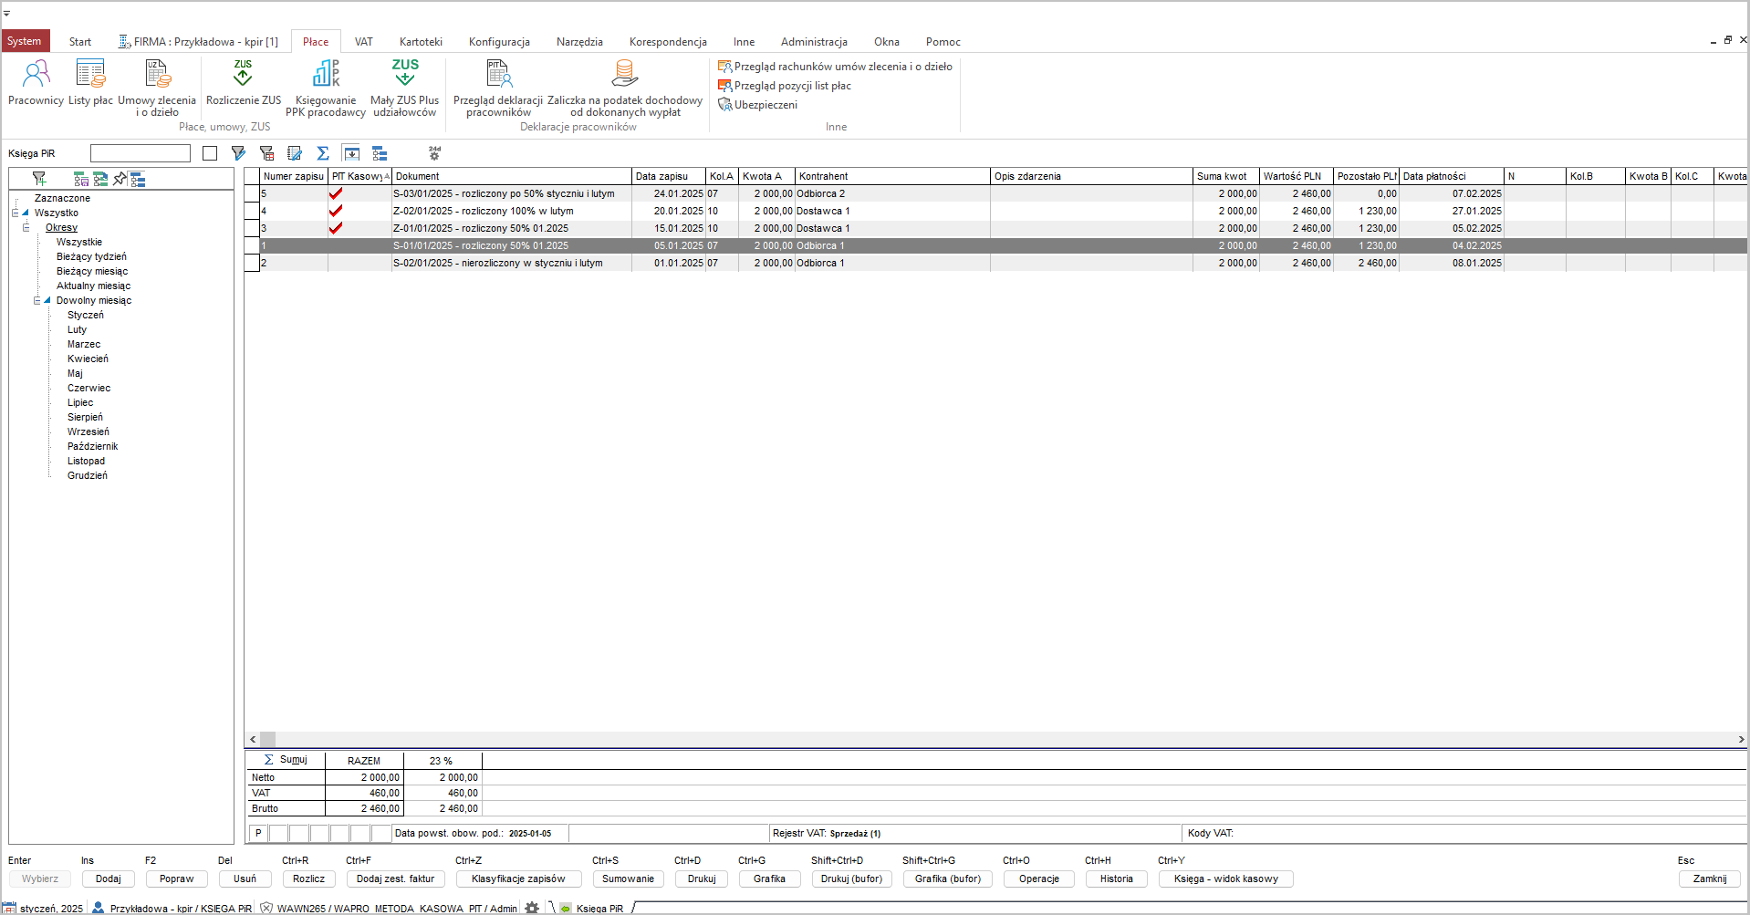Click the sigma summation toolbar icon
1750x915 pixels.
click(x=323, y=153)
